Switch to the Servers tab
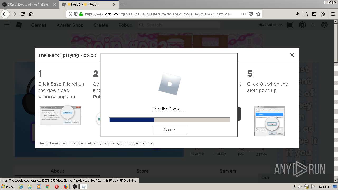The image size is (338, 190). point(228,171)
